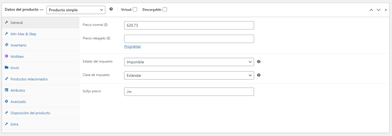Click the Inventario tag icon
This screenshot has height=136, width=392.
6,45
